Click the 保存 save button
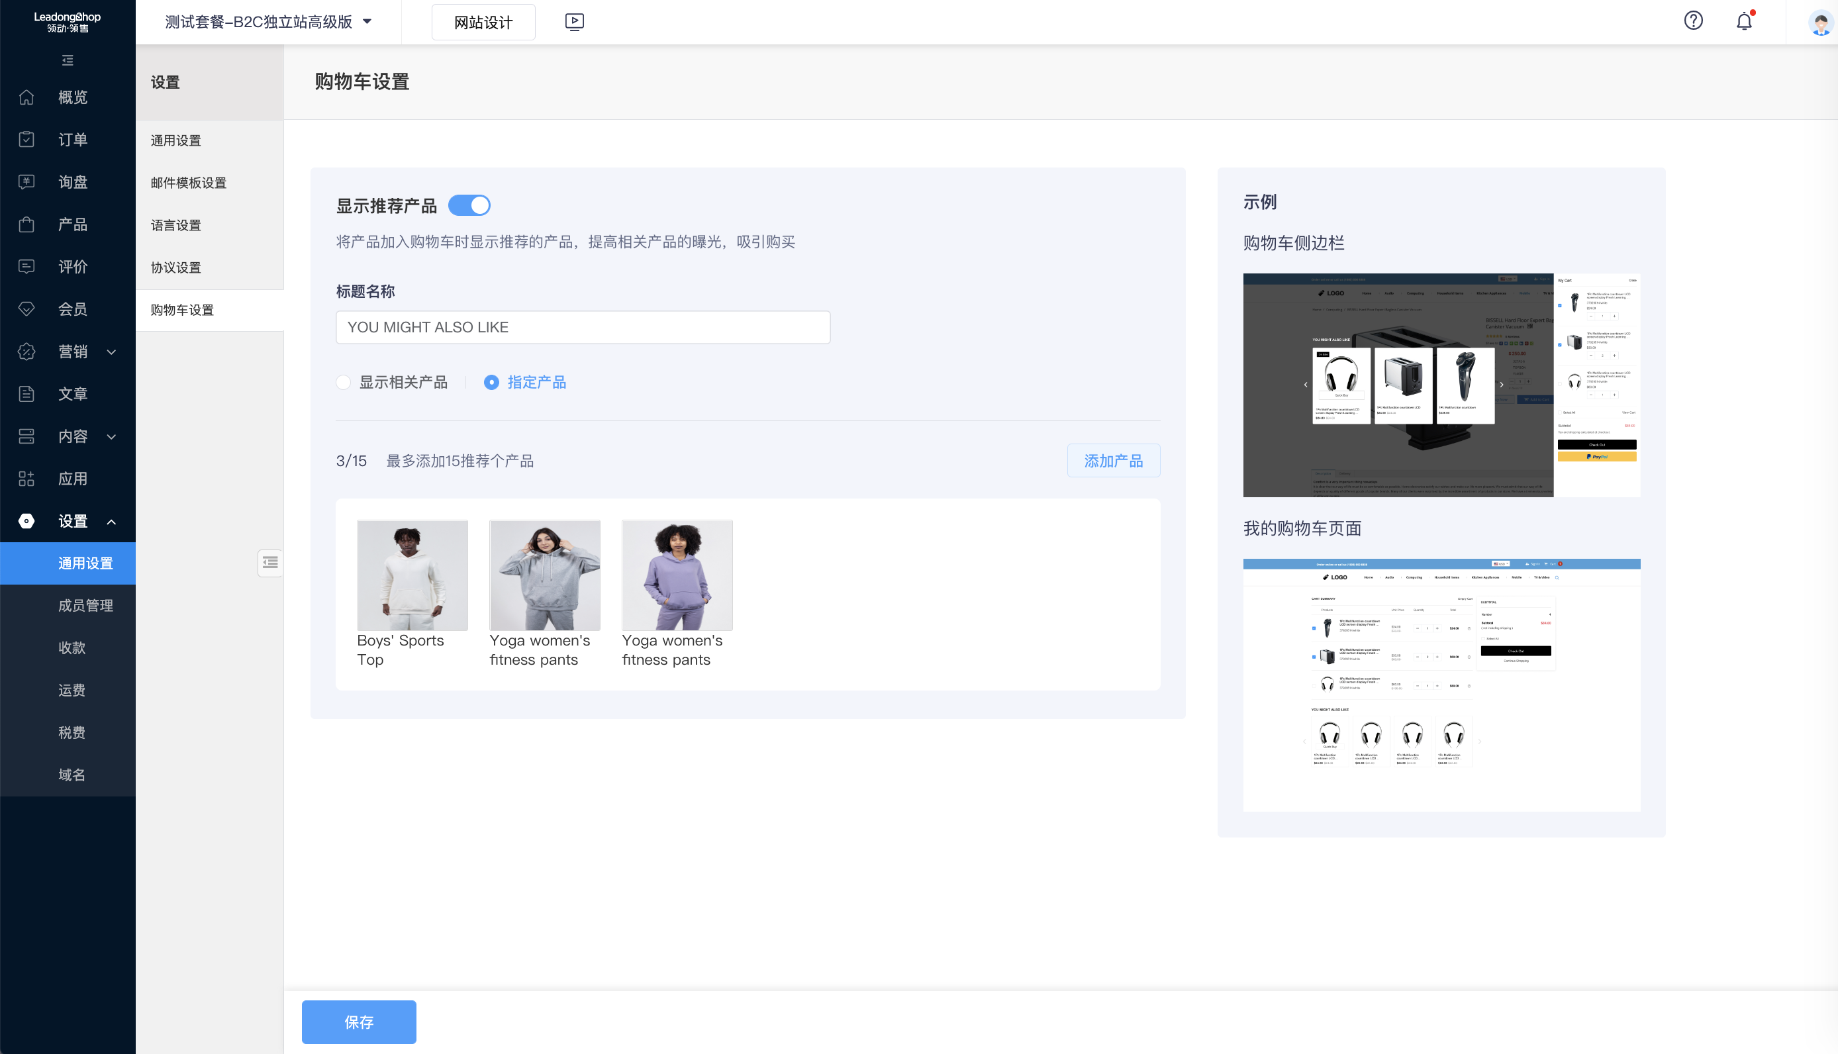The image size is (1838, 1054). point(358,1022)
